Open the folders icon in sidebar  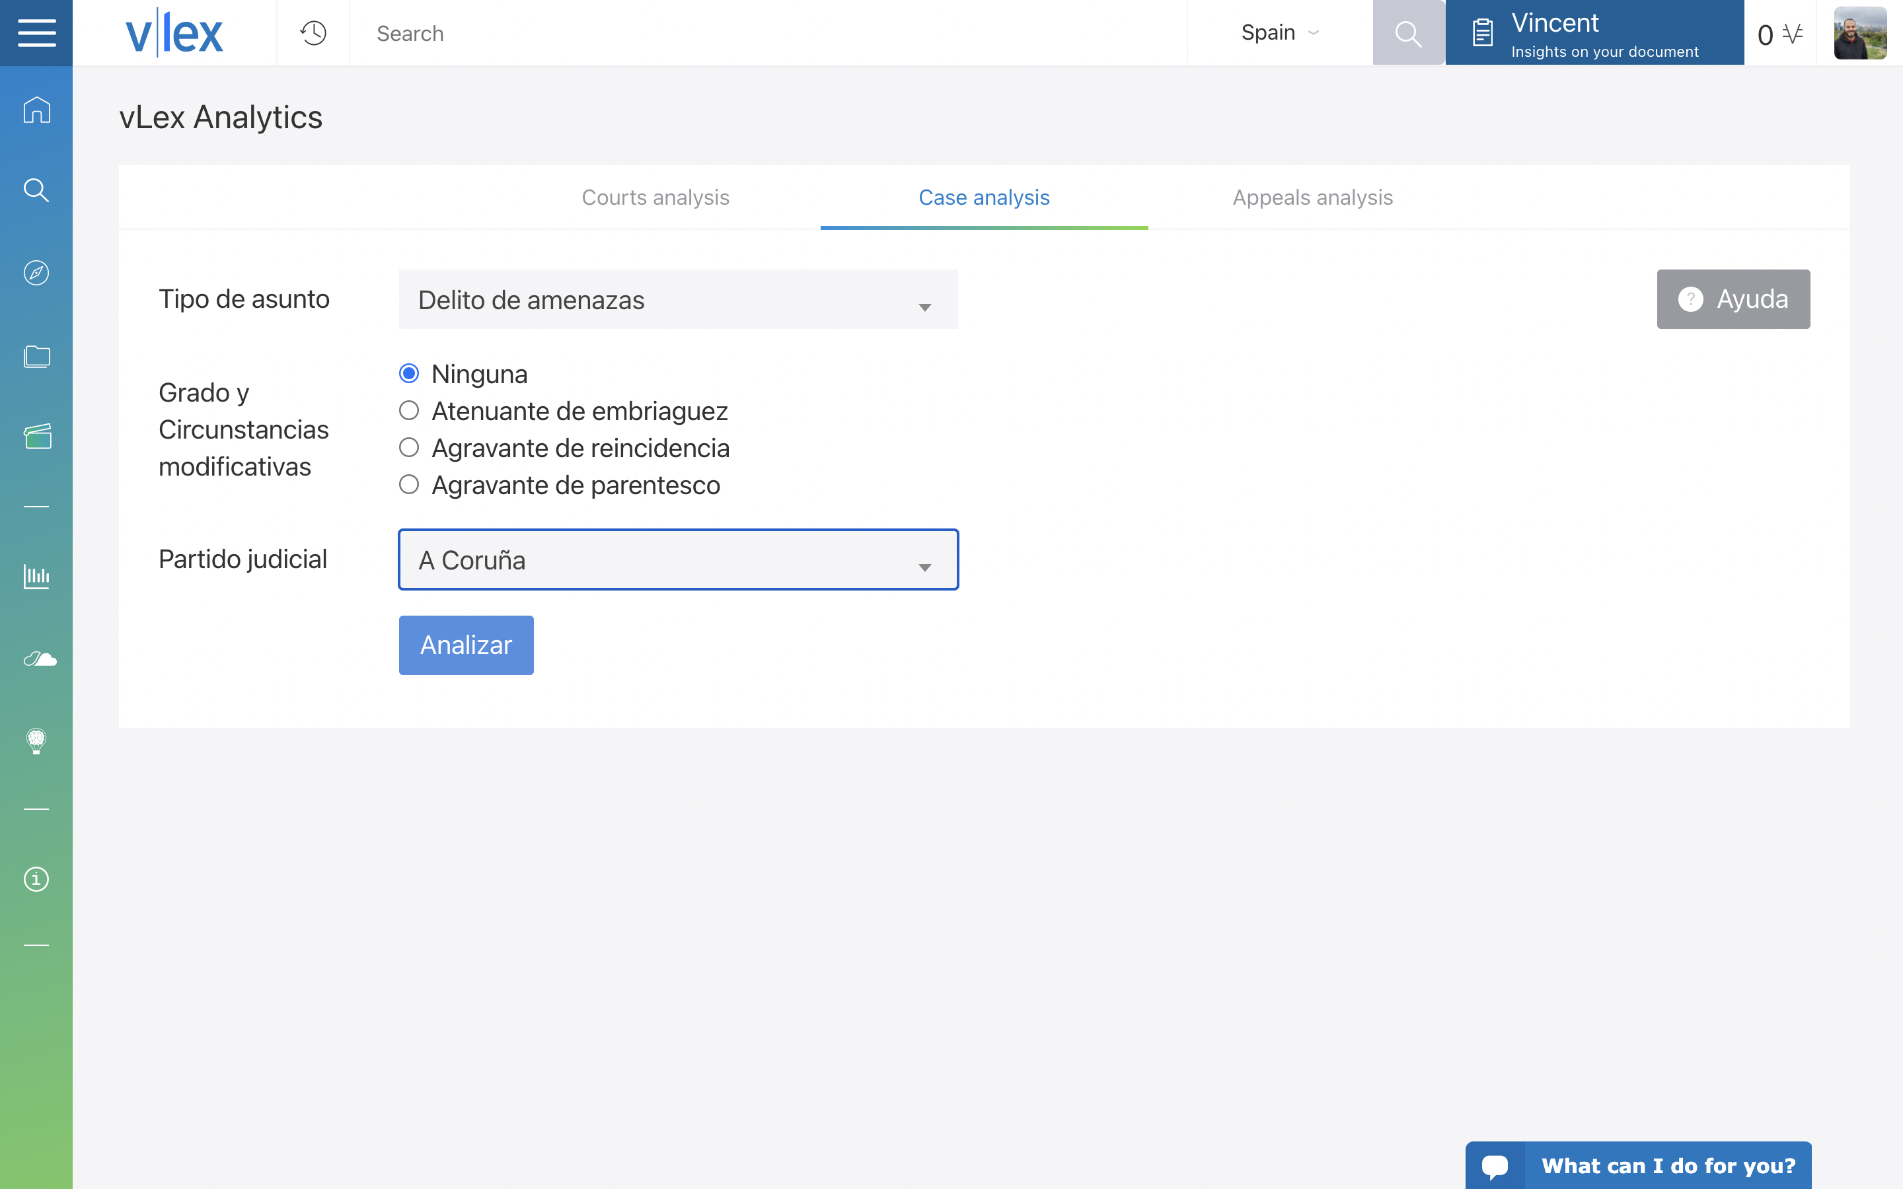pyautogui.click(x=36, y=356)
